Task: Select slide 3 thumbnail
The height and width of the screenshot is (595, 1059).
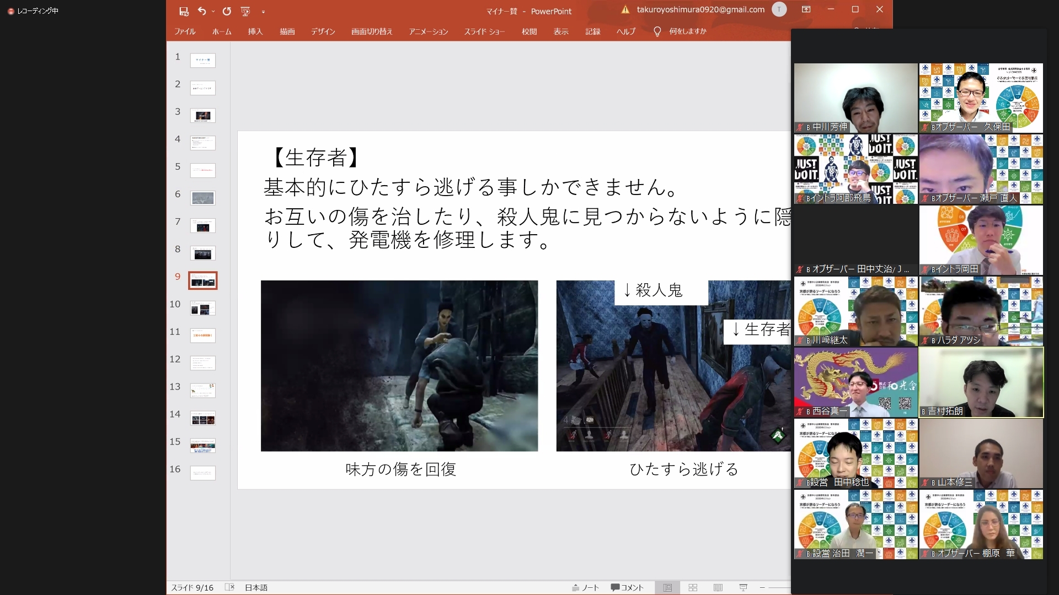Action: click(203, 115)
